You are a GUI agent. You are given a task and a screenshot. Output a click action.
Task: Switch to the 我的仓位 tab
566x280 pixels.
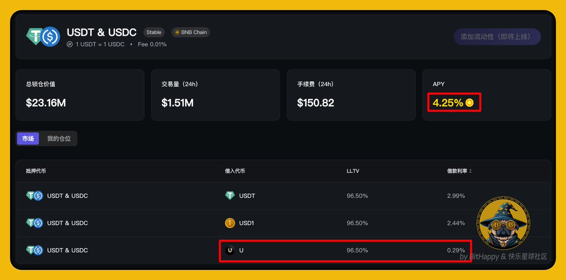(x=58, y=139)
